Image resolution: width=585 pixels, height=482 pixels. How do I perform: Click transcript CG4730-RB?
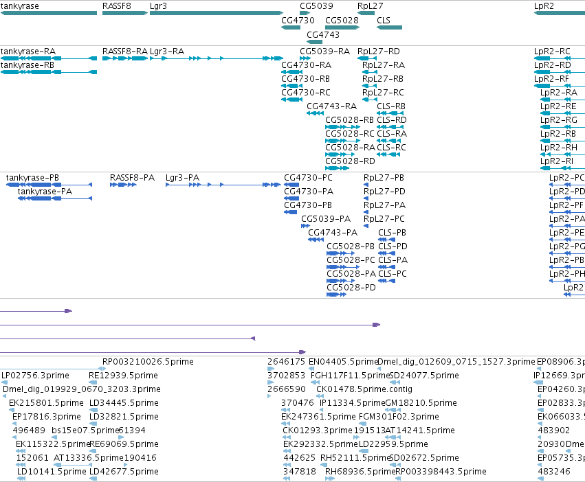click(x=305, y=79)
